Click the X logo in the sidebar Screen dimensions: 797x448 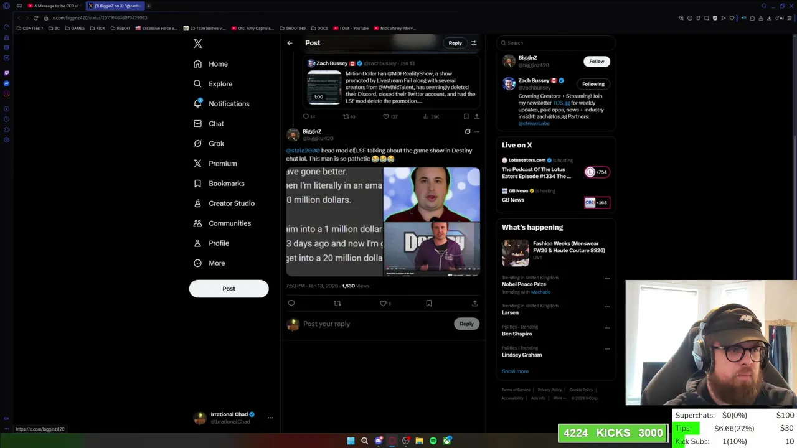tap(198, 44)
